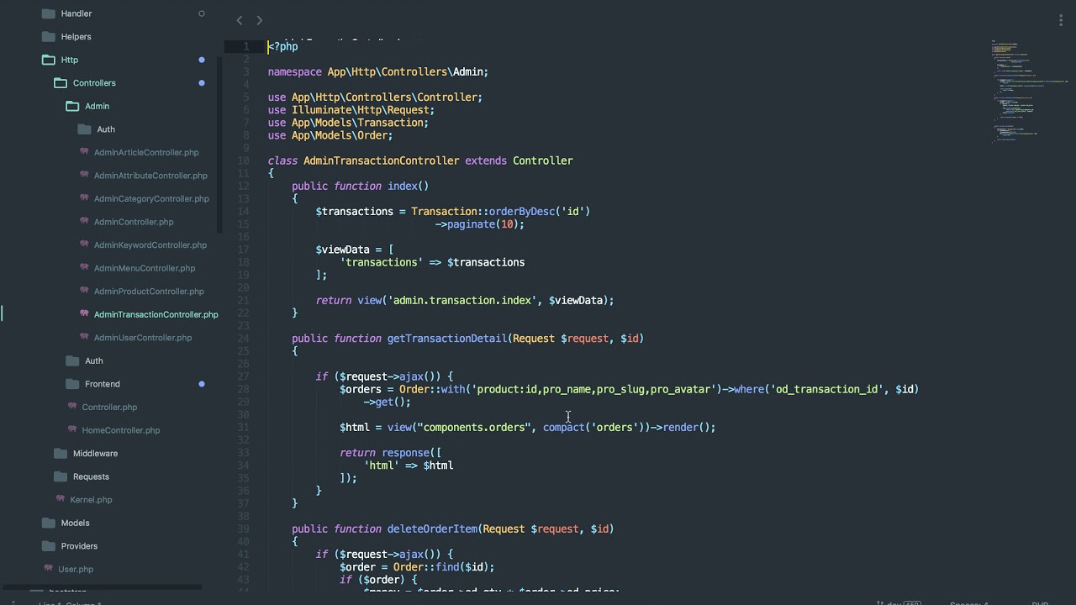Screen dimensions: 1076x605
Task: Click the Providers folder icon
Action: 48,546
